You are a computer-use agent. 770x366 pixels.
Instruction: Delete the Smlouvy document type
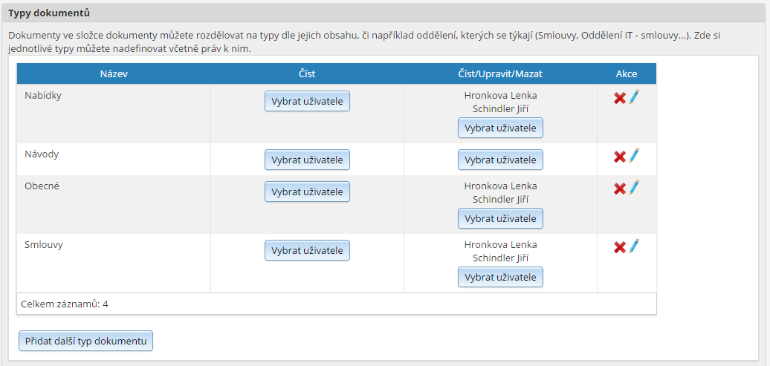(x=620, y=247)
